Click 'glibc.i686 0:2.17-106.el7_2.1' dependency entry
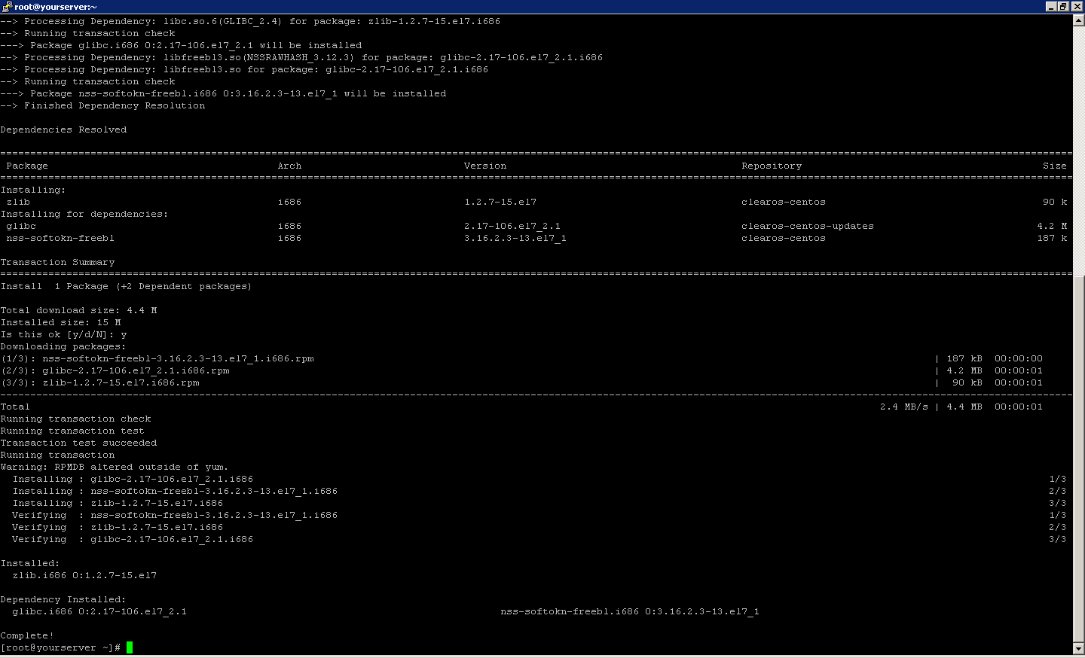This screenshot has width=1085, height=658. coord(99,611)
